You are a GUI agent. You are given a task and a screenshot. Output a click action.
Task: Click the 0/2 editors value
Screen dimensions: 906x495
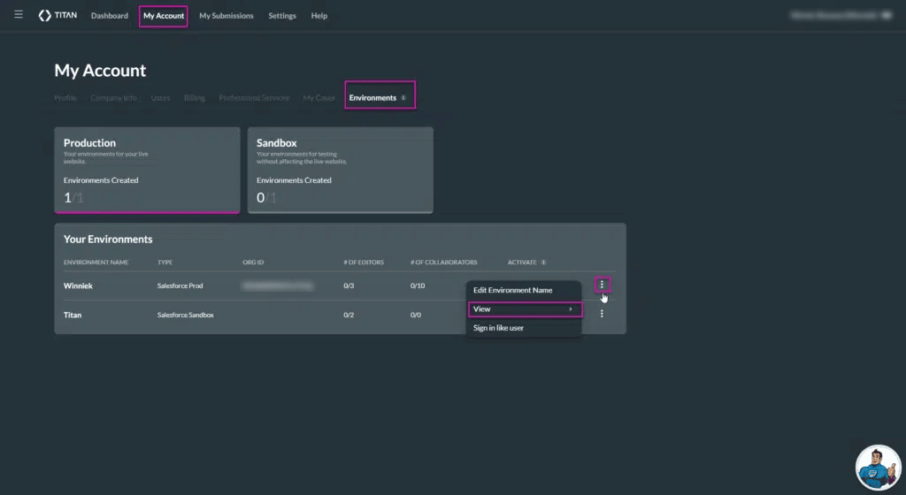click(x=349, y=315)
